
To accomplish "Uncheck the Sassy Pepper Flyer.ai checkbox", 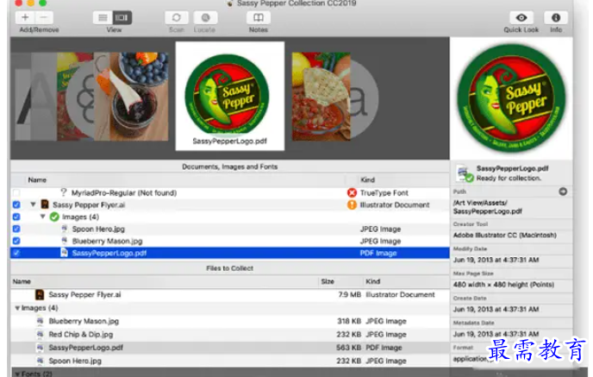I will click(16, 204).
